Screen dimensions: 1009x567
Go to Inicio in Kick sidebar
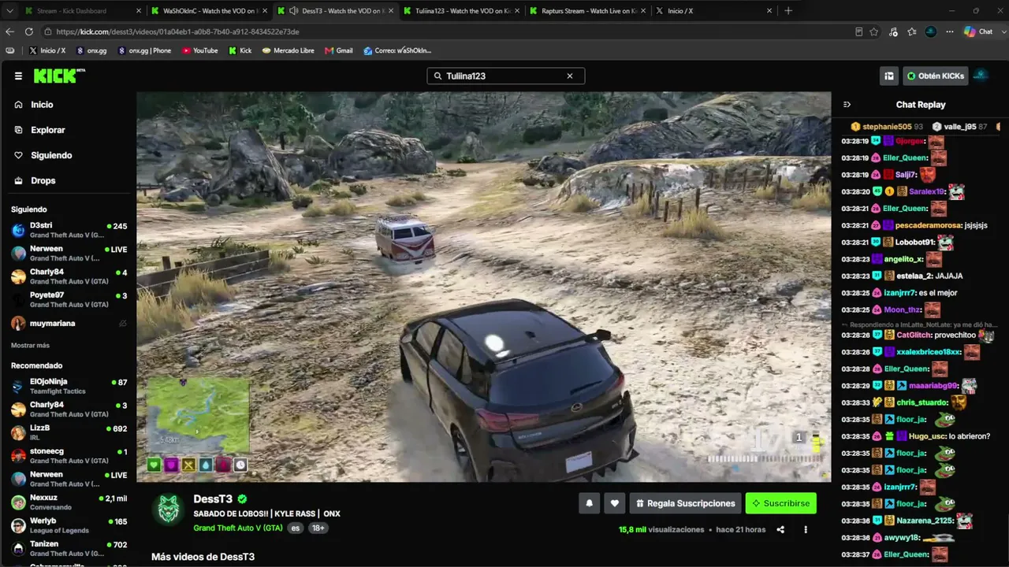tap(42, 105)
